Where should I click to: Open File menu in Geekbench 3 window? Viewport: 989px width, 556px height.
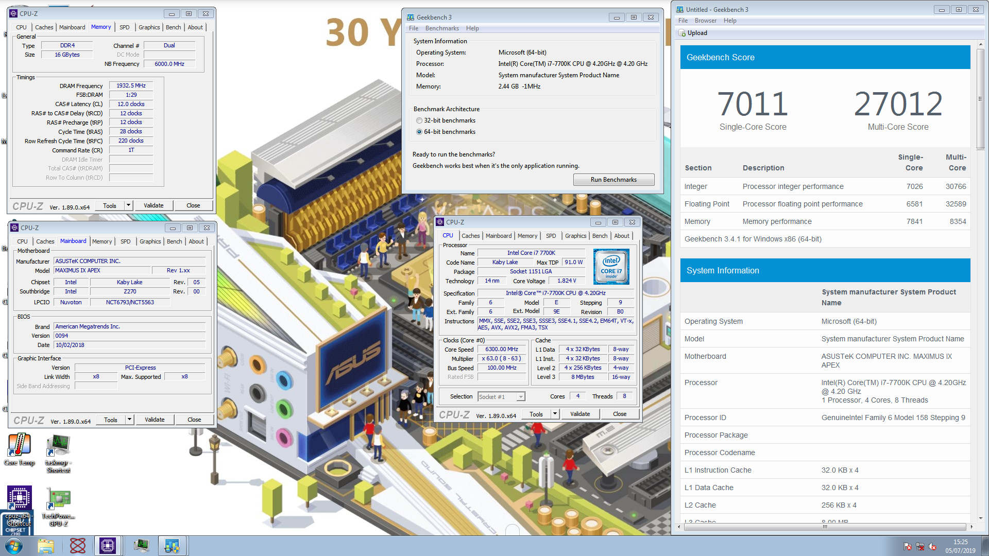coord(414,28)
